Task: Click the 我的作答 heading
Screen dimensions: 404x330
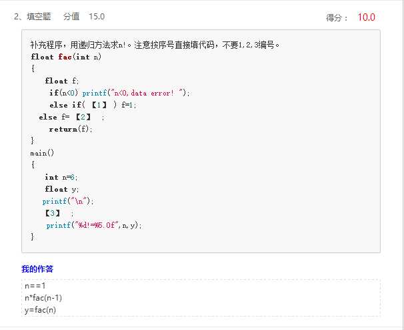Action: tap(37, 269)
